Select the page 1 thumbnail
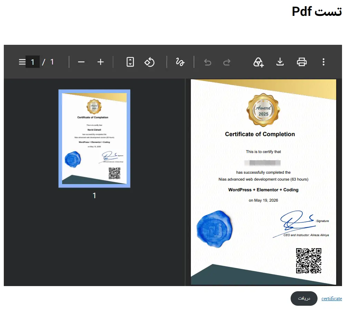Screen dimensions: 351x314 [94, 139]
